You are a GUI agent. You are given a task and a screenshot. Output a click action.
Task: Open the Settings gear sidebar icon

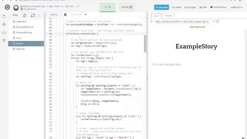pyautogui.click(x=4, y=40)
